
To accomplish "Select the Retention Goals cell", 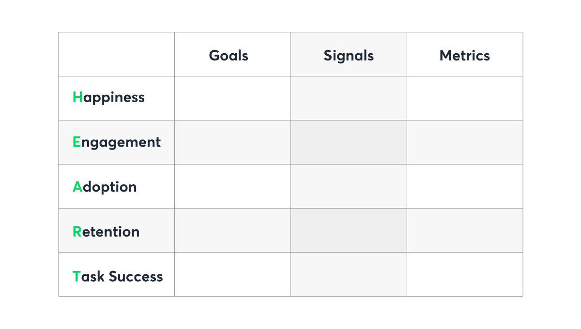I will tap(232, 230).
